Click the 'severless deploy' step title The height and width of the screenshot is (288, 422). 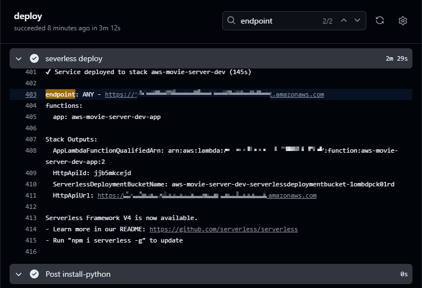coord(74,58)
